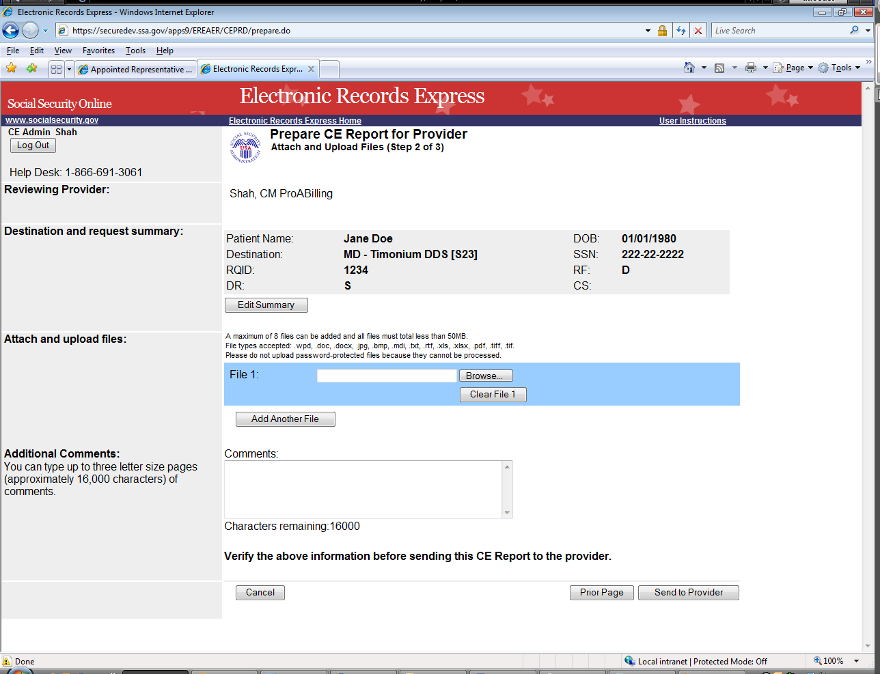880x674 pixels.
Task: Click the search magnifier icon
Action: click(855, 31)
